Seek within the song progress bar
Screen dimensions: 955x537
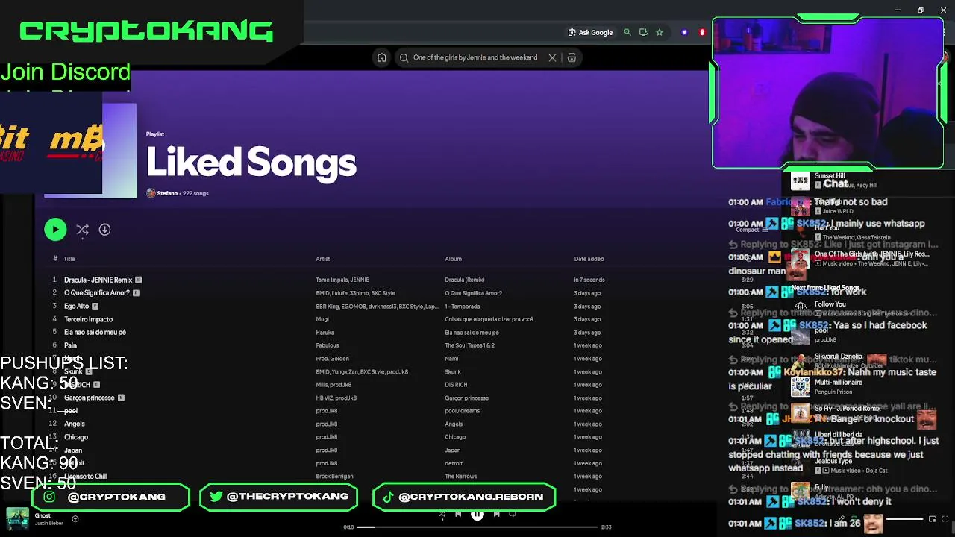(x=477, y=527)
